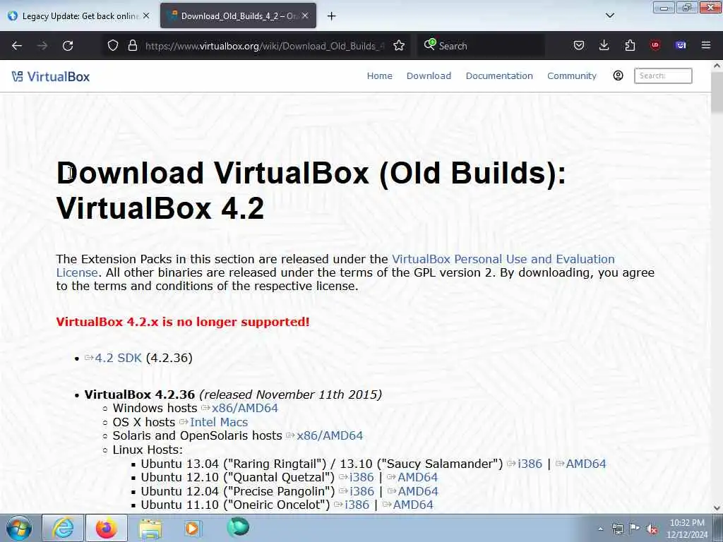Click the Firefox taskbar icon
The width and height of the screenshot is (723, 542).
[107, 528]
